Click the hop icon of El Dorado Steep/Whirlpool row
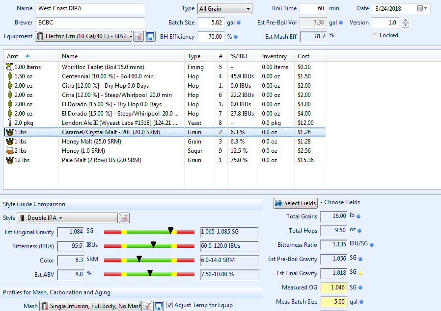441x311 pixels. pyautogui.click(x=10, y=114)
